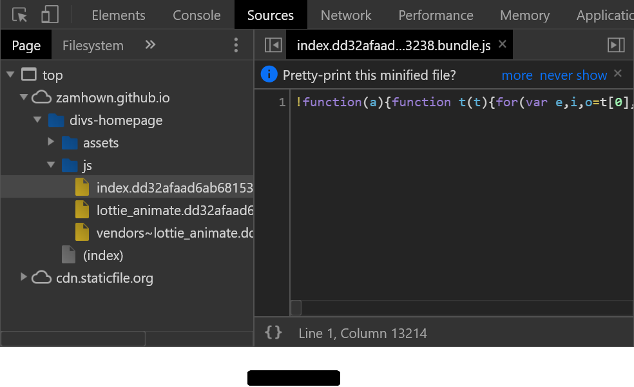634x387 pixels.
Task: Click the blue info icon
Action: (269, 75)
